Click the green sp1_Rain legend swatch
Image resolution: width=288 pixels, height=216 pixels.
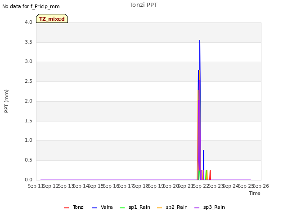[x=122, y=208]
